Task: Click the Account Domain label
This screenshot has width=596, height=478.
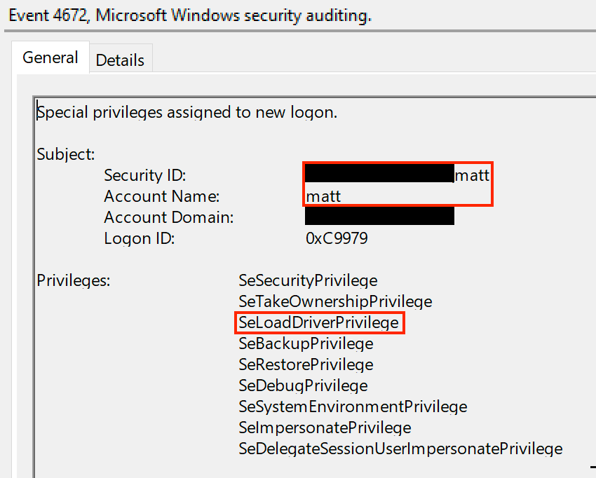Action: click(169, 218)
